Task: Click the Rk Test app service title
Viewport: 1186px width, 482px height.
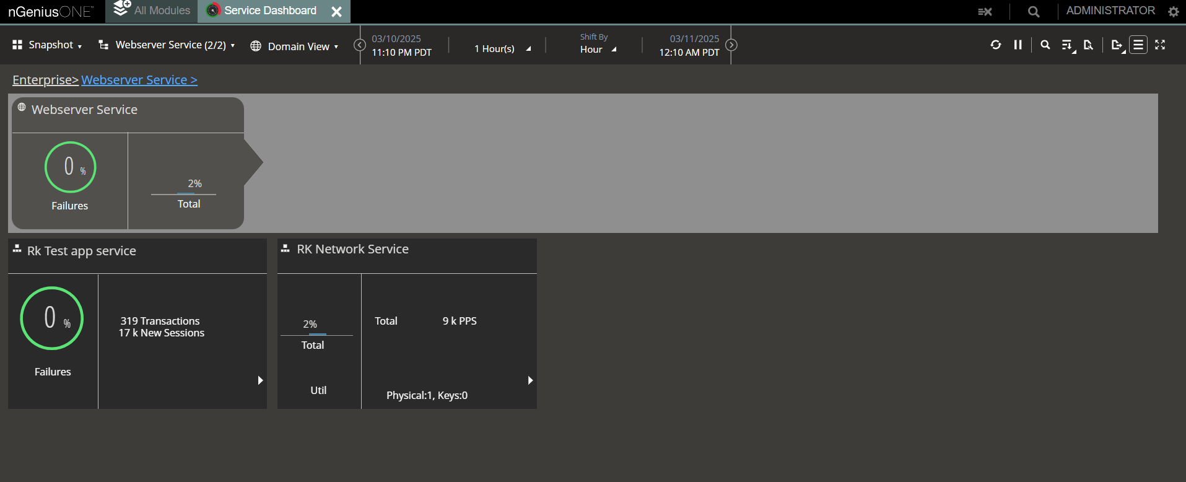Action: pos(82,251)
